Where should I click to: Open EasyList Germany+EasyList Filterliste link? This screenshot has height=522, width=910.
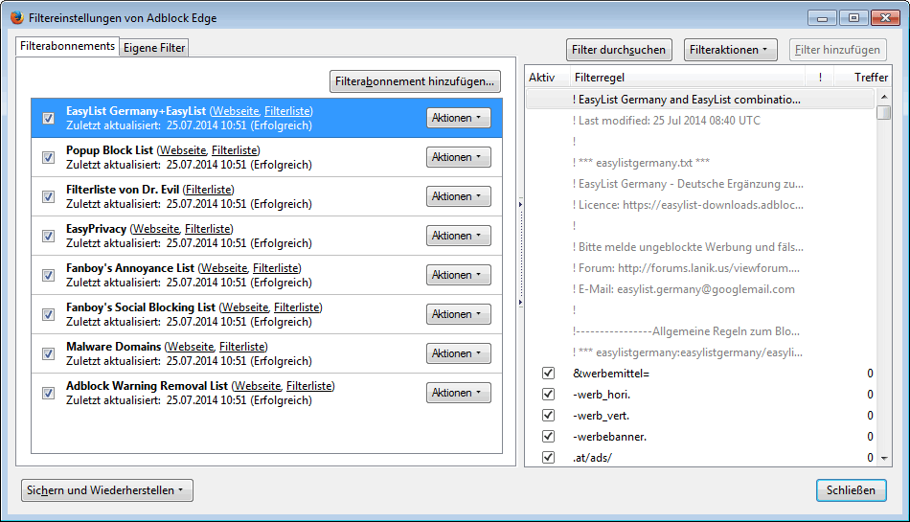(287, 111)
